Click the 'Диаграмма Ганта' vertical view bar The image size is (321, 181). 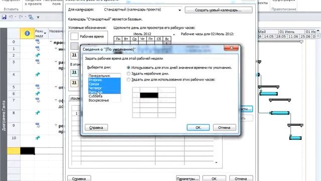4,116
